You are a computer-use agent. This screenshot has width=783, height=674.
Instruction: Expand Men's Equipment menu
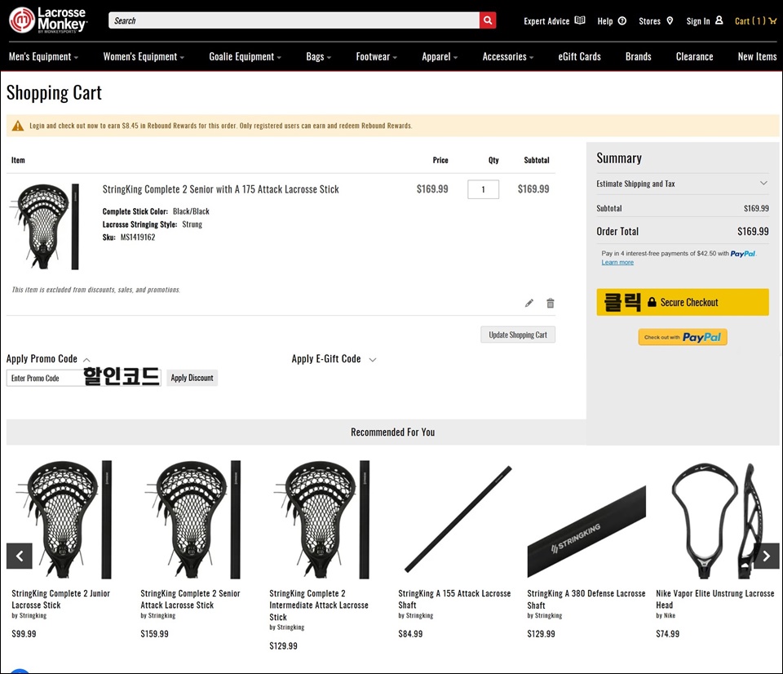[43, 57]
